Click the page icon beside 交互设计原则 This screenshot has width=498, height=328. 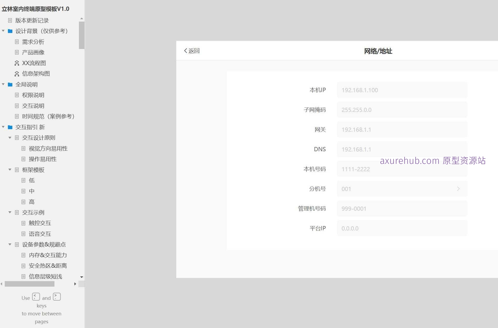click(17, 138)
